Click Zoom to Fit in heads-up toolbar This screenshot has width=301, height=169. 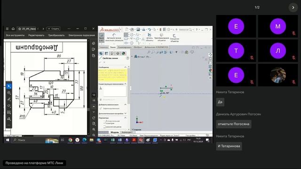[x=149, y=52]
